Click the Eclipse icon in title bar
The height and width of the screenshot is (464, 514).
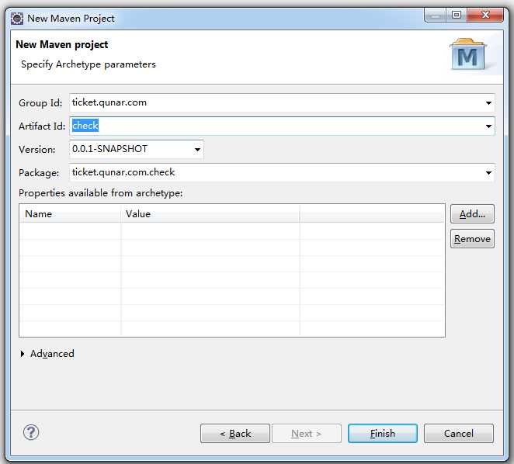(x=17, y=19)
